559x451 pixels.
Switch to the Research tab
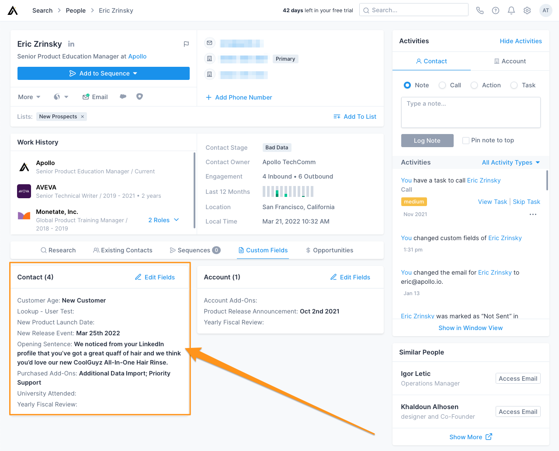58,250
